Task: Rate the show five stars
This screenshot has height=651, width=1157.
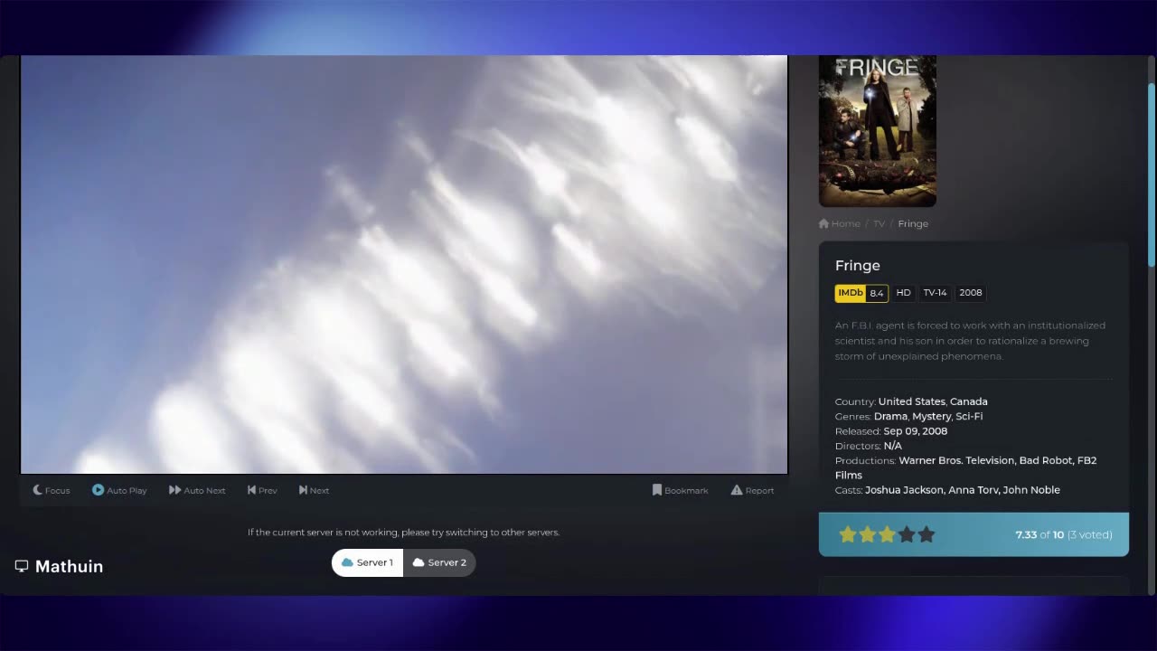Action: pos(927,534)
